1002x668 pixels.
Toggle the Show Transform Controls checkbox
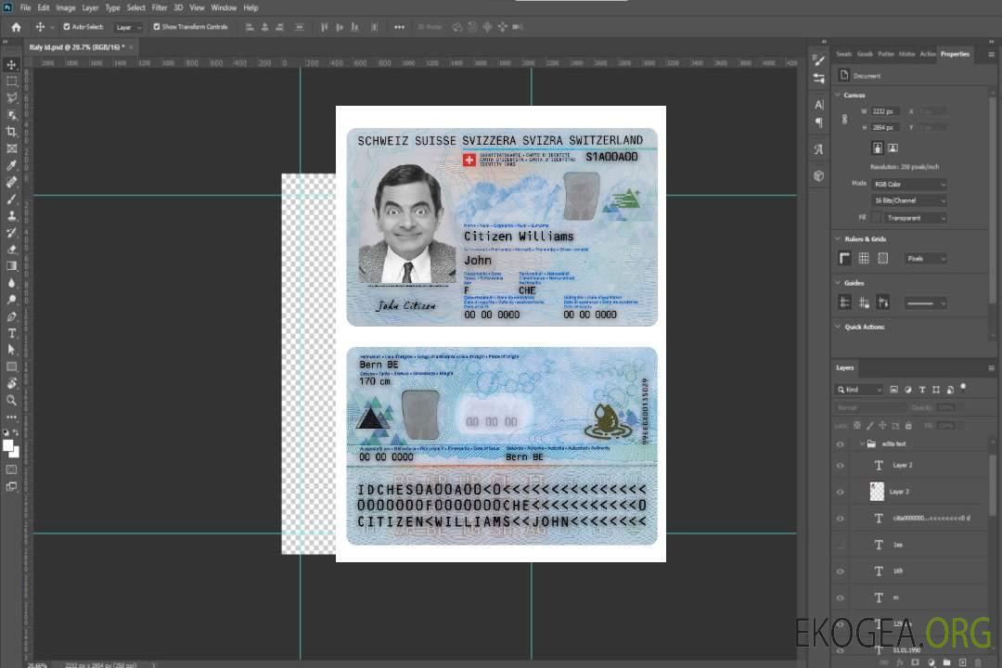[157, 27]
